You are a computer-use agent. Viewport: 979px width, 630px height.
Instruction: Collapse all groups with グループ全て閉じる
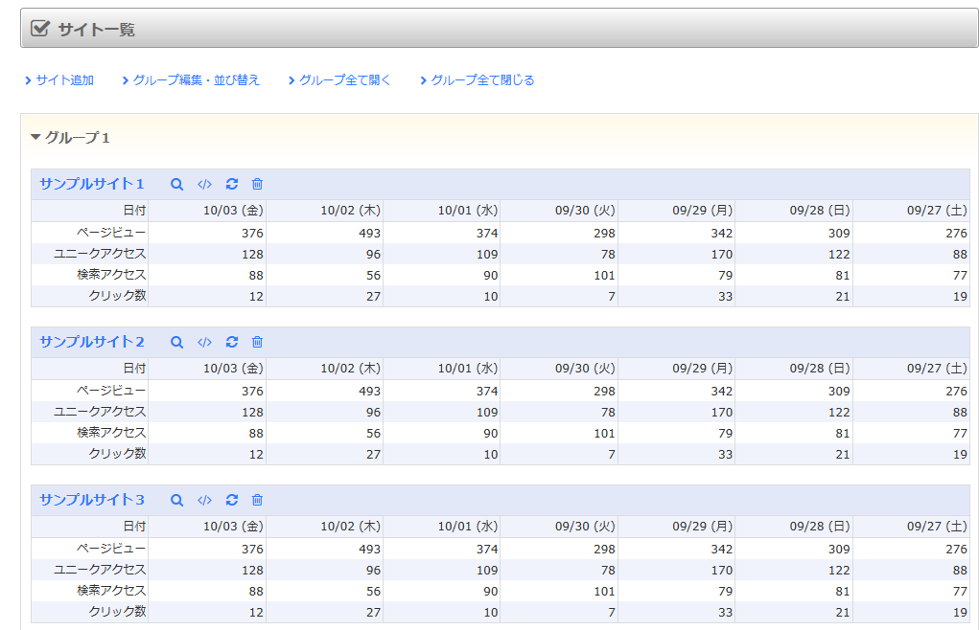(482, 80)
